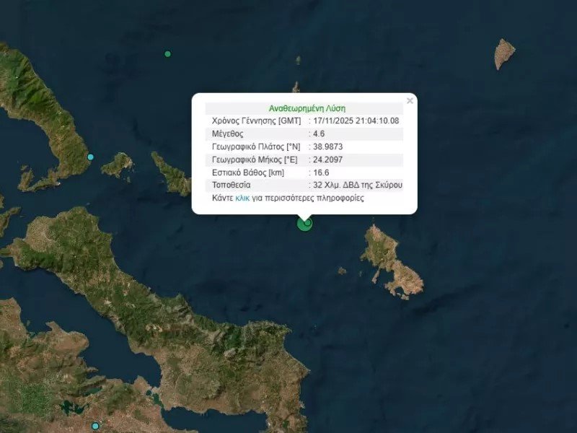Select the cyan earthquake dot near left peninsula
Viewport: 577px width, 433px height.
(x=91, y=157)
